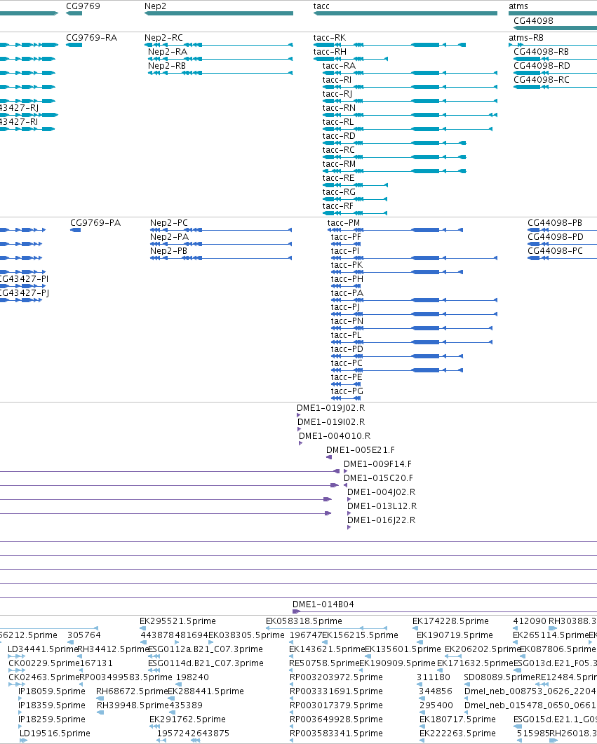Select protein tacc-PD label

point(347,349)
